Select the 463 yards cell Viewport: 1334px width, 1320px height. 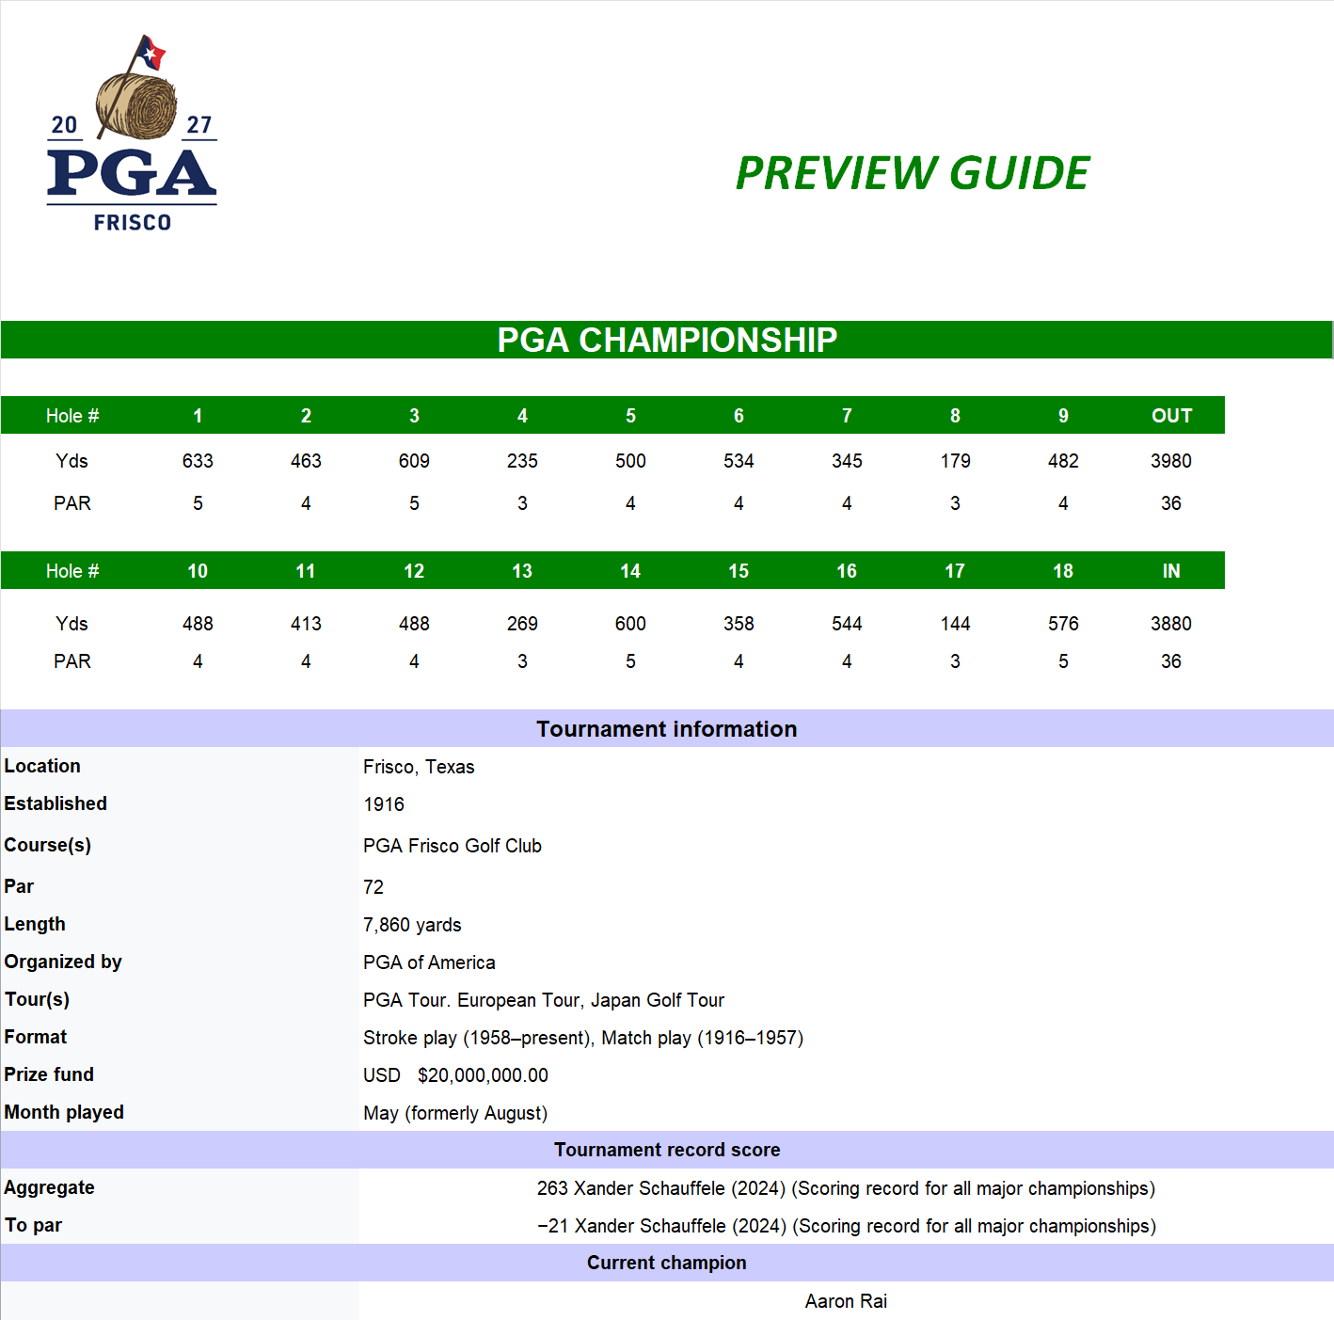point(306,461)
